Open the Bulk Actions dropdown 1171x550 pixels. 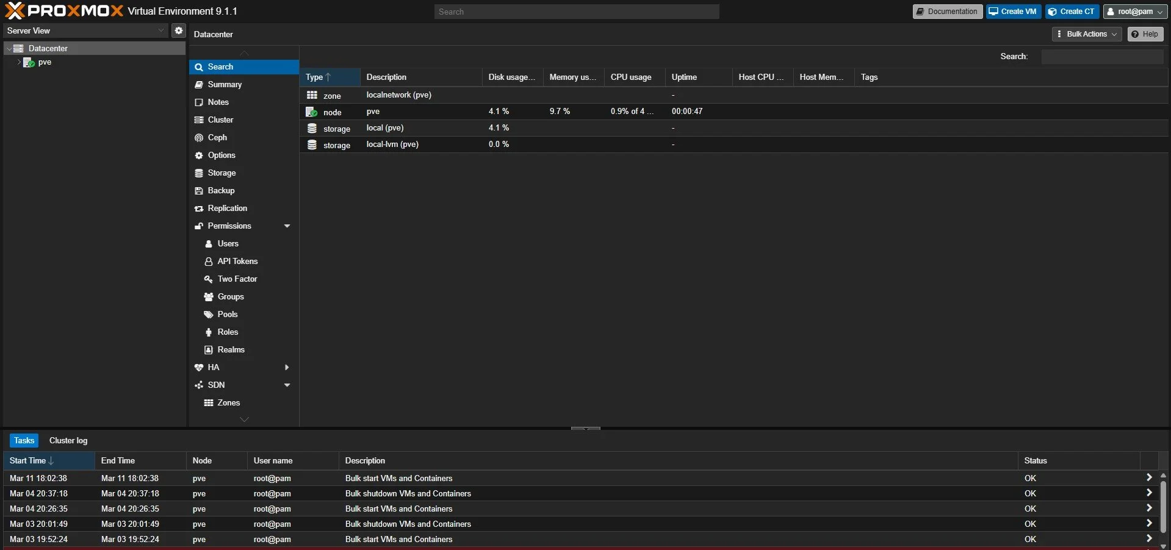point(1087,34)
